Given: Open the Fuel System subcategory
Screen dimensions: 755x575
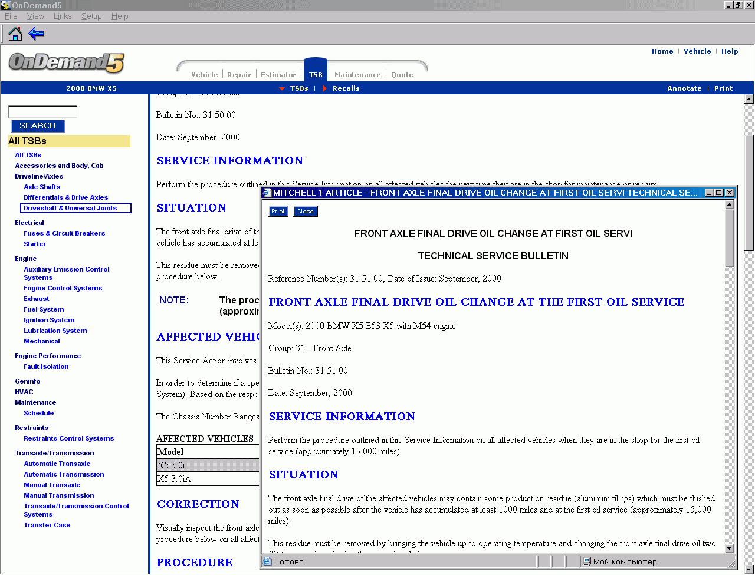Looking at the screenshot, I should (44, 309).
